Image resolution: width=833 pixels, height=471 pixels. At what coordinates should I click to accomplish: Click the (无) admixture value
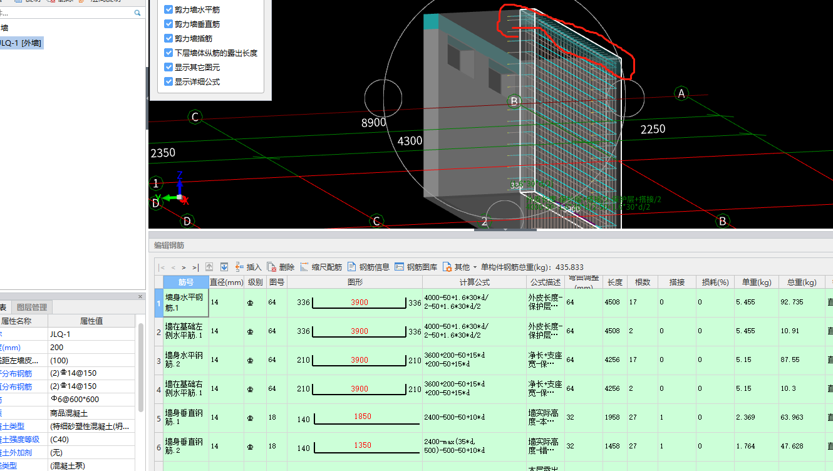(91, 452)
